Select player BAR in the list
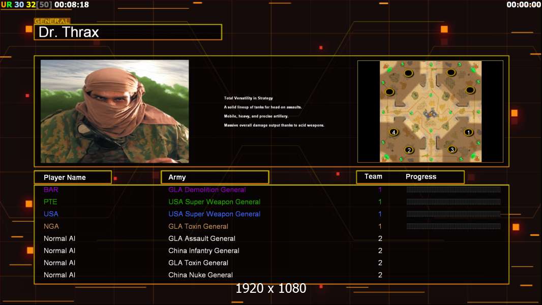Screen dimensions: 542x305 click(x=51, y=190)
